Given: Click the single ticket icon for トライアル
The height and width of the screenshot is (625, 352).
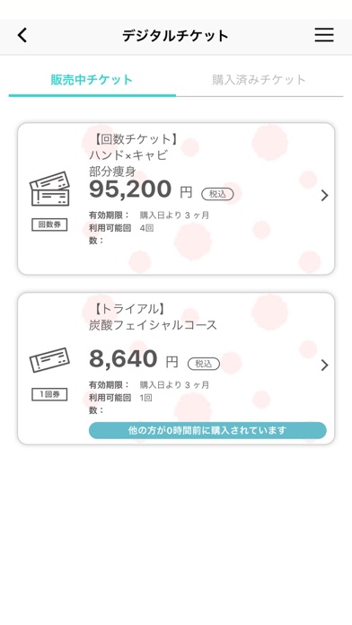Looking at the screenshot, I should point(49,360).
